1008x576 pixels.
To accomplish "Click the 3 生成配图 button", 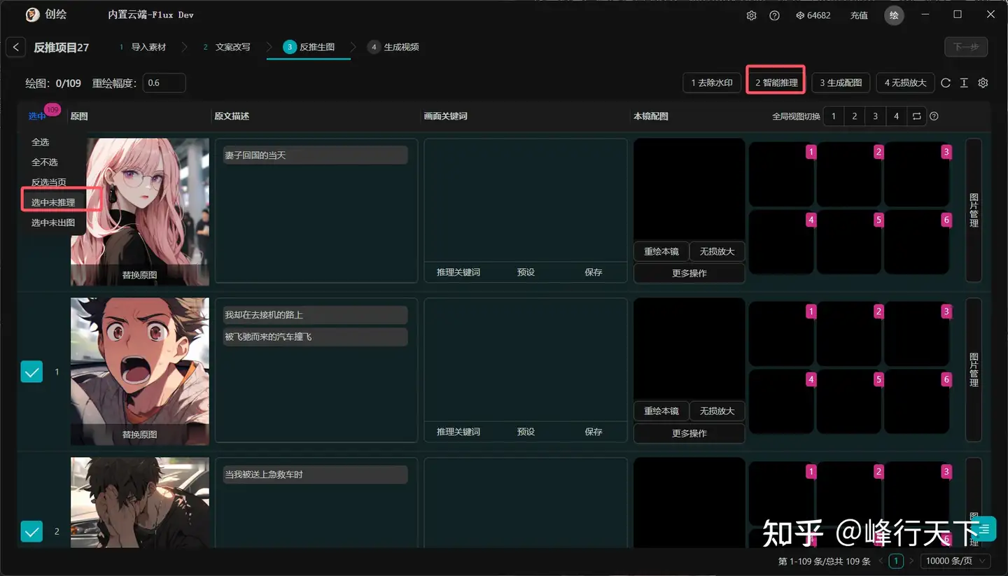I will coord(841,83).
